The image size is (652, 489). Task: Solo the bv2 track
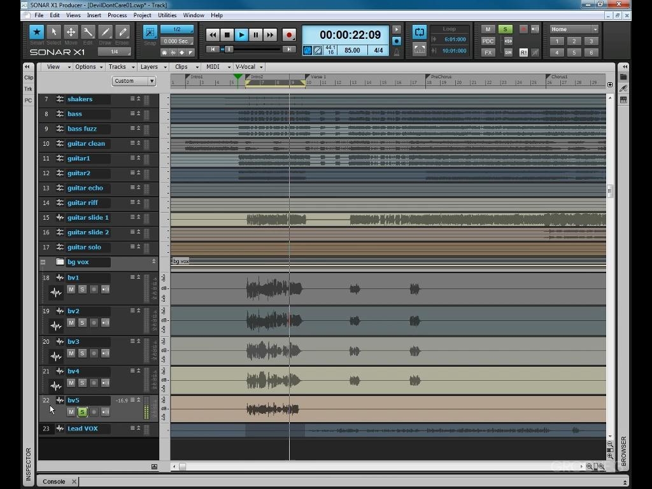pos(82,323)
